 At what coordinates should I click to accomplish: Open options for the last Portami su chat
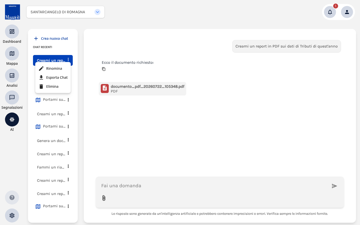tap(68, 206)
